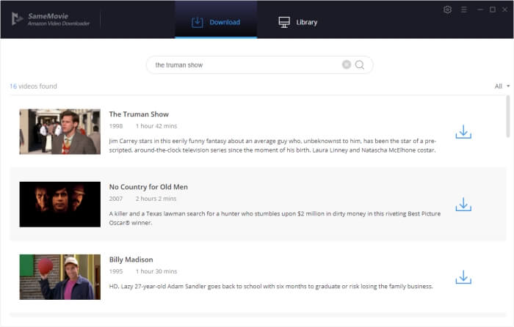Click the results list vertical scrollbar
The image size is (514, 327).
[507, 117]
